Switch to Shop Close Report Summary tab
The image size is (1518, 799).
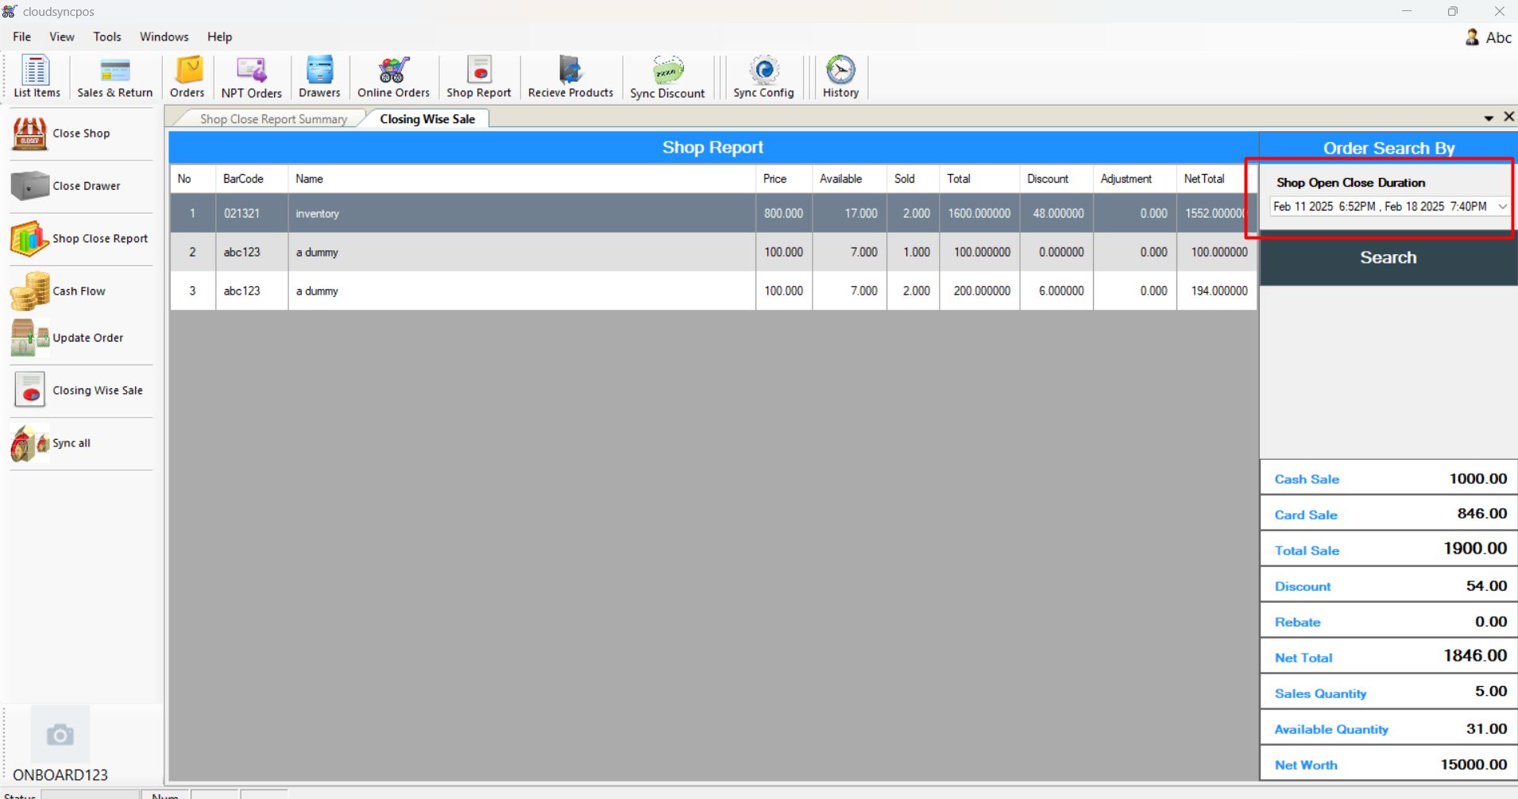coord(273,119)
